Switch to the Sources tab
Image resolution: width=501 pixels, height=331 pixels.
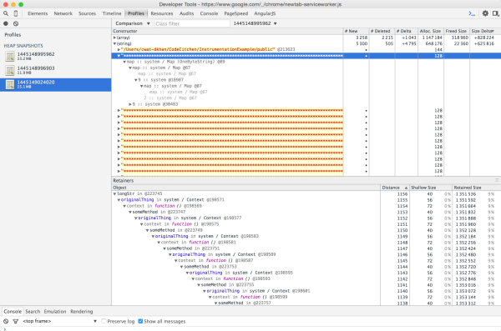point(87,13)
